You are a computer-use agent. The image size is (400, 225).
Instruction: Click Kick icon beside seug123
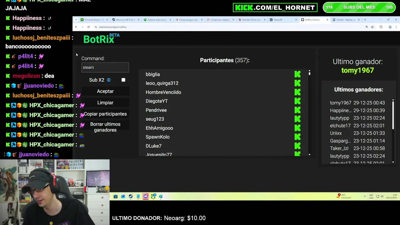297,119
